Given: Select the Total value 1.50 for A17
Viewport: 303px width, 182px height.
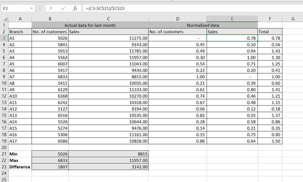Looking at the screenshot, I should coord(270,141).
